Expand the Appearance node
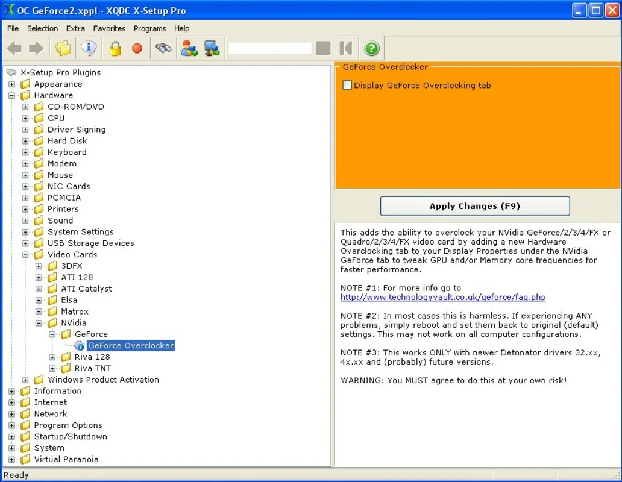This screenshot has height=482, width=622. coord(12,84)
